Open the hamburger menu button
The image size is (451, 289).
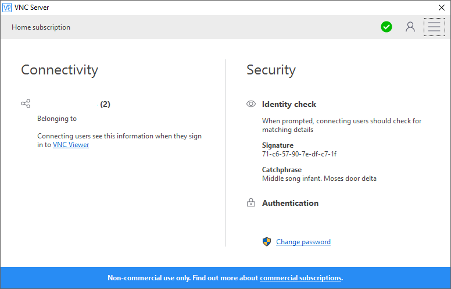pyautogui.click(x=434, y=27)
